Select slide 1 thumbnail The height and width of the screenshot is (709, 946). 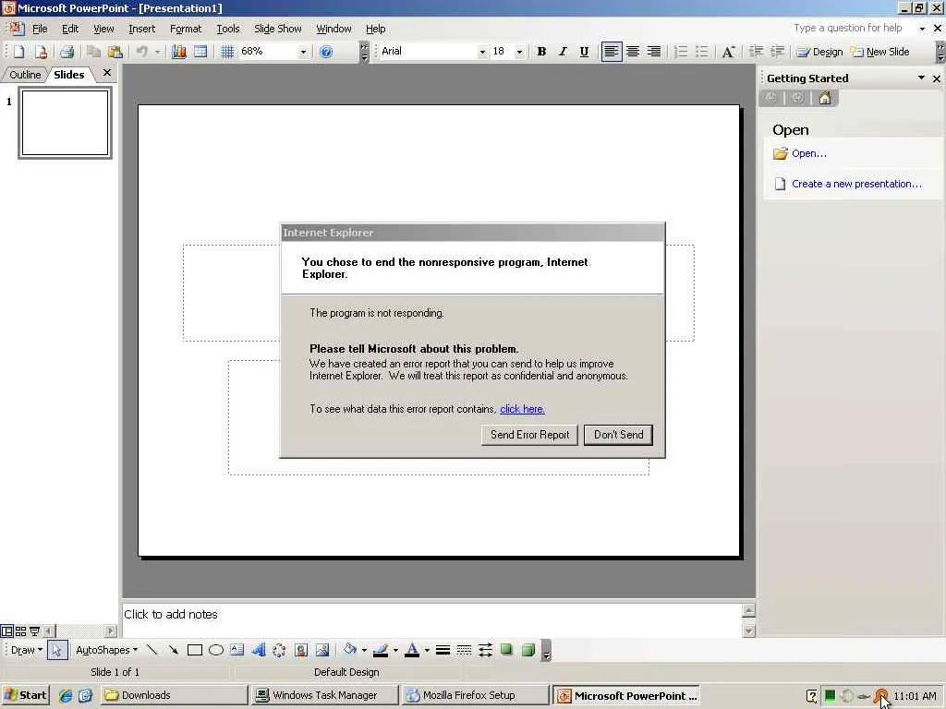(66, 123)
